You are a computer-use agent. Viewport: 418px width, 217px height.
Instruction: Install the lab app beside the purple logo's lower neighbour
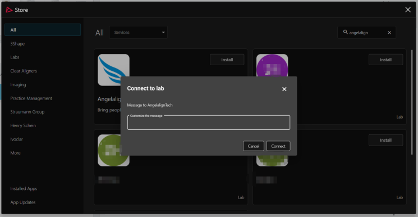(385, 140)
